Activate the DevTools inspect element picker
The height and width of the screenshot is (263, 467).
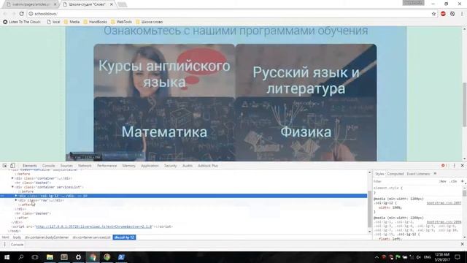(5, 166)
